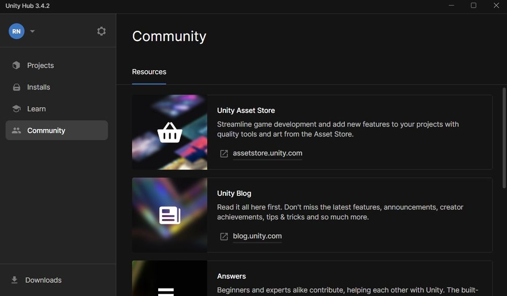Open the Downloads icon at bottom left

(14, 280)
